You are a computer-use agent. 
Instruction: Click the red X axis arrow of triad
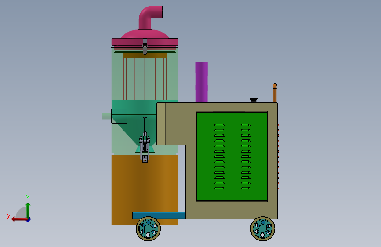pyautogui.click(x=19, y=219)
